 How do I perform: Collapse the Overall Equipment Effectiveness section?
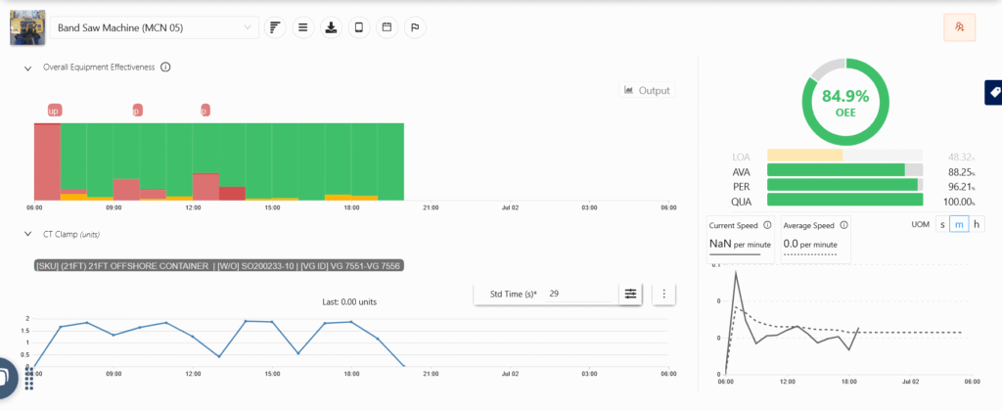(27, 68)
